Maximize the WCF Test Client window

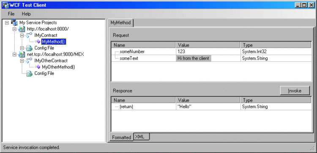coord(303,5)
